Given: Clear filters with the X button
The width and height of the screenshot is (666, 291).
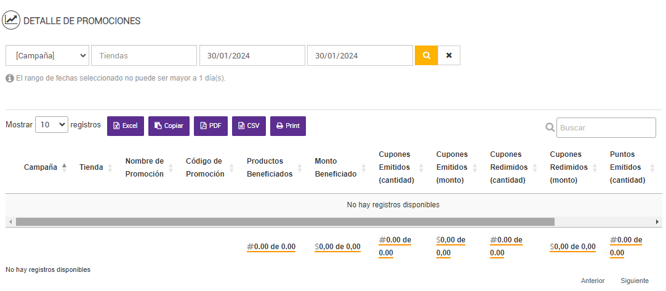Looking at the screenshot, I should (x=449, y=55).
